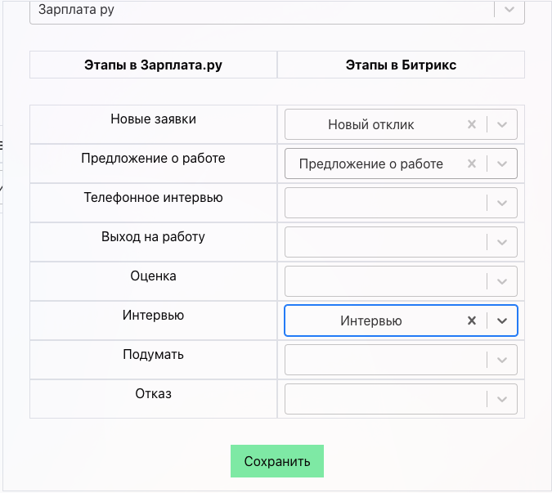Clear the Новый отклик selection
Viewport: 552px width, 493px height.
pyautogui.click(x=471, y=125)
